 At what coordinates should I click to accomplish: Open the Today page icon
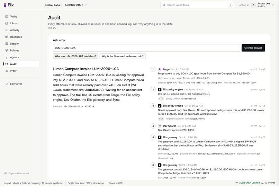pyautogui.click(x=7, y=17)
